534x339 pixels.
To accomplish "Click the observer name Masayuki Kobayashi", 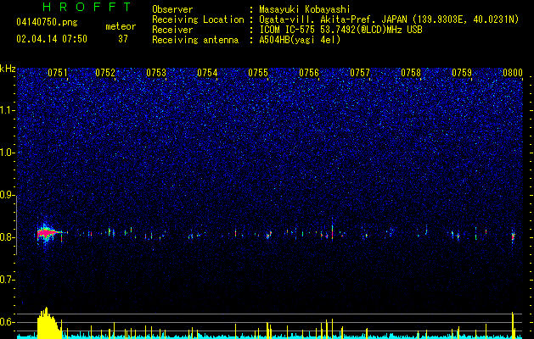I will [x=305, y=9].
